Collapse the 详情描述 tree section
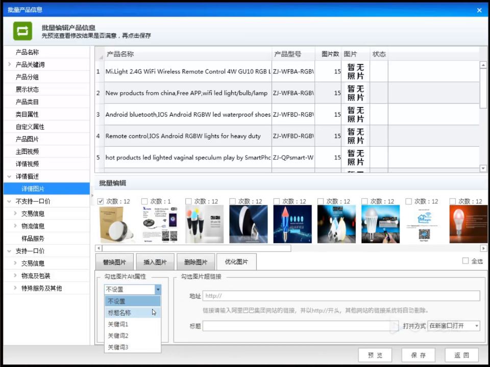490x367 pixels. pyautogui.click(x=9, y=176)
